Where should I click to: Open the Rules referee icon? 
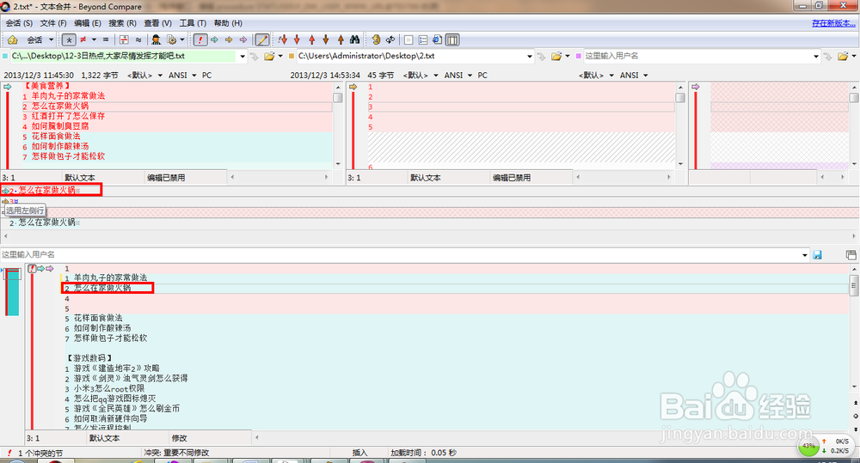(x=157, y=40)
